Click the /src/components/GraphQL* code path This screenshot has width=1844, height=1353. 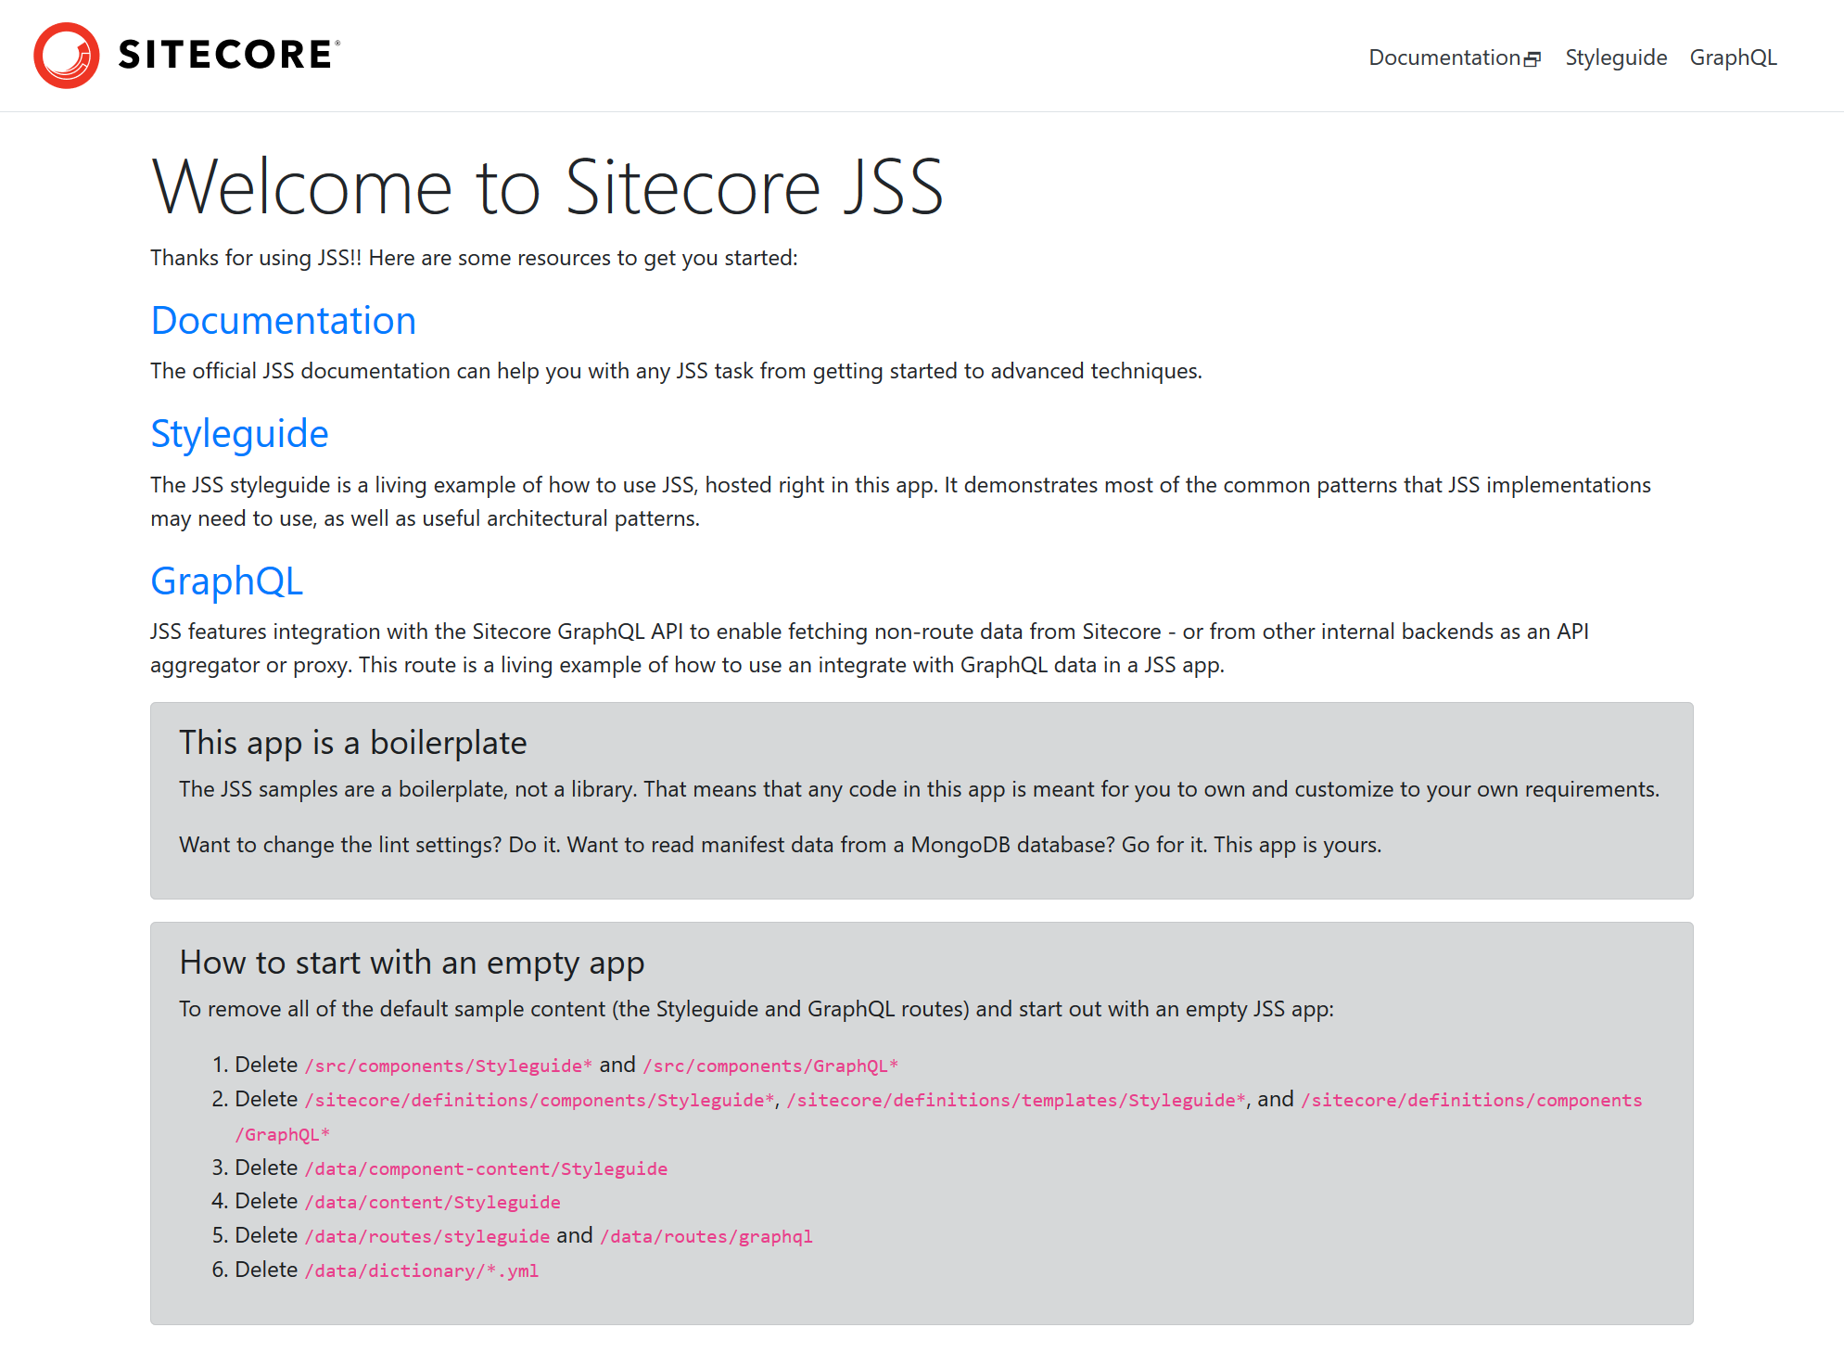coord(770,1066)
